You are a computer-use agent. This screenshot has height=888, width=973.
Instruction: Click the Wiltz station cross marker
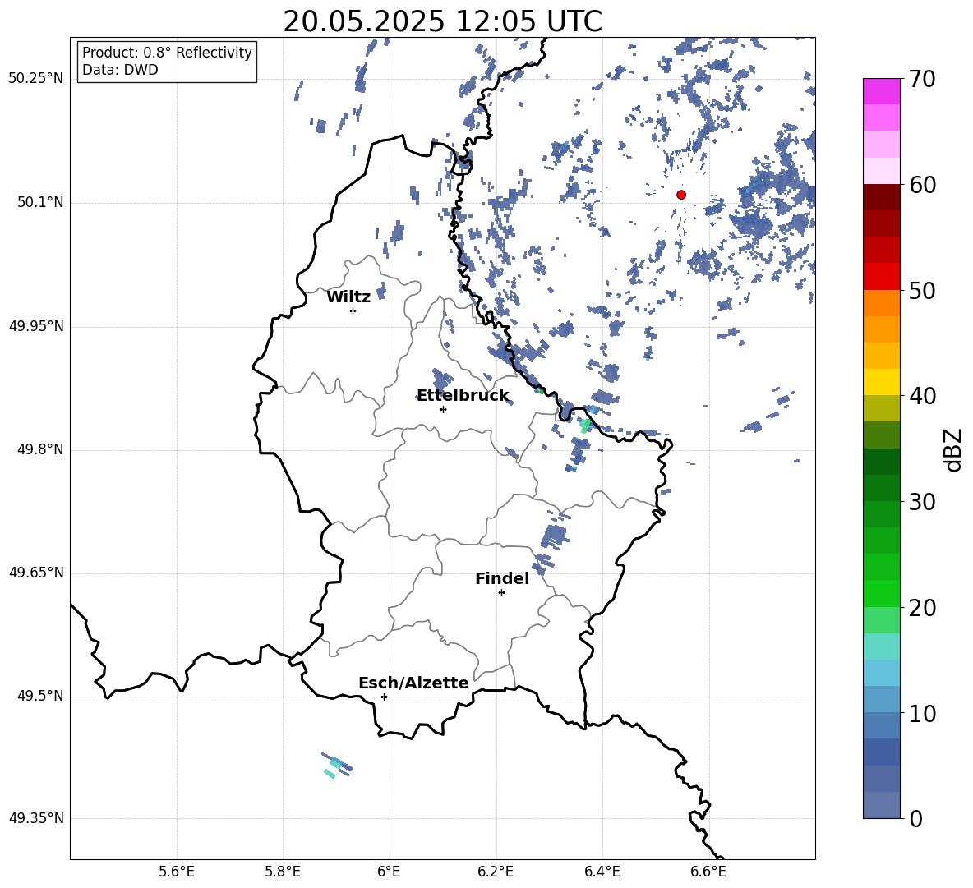[353, 311]
